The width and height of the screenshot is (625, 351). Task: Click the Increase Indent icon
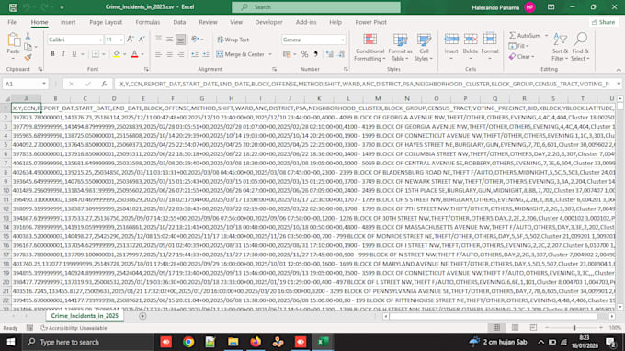(206, 54)
